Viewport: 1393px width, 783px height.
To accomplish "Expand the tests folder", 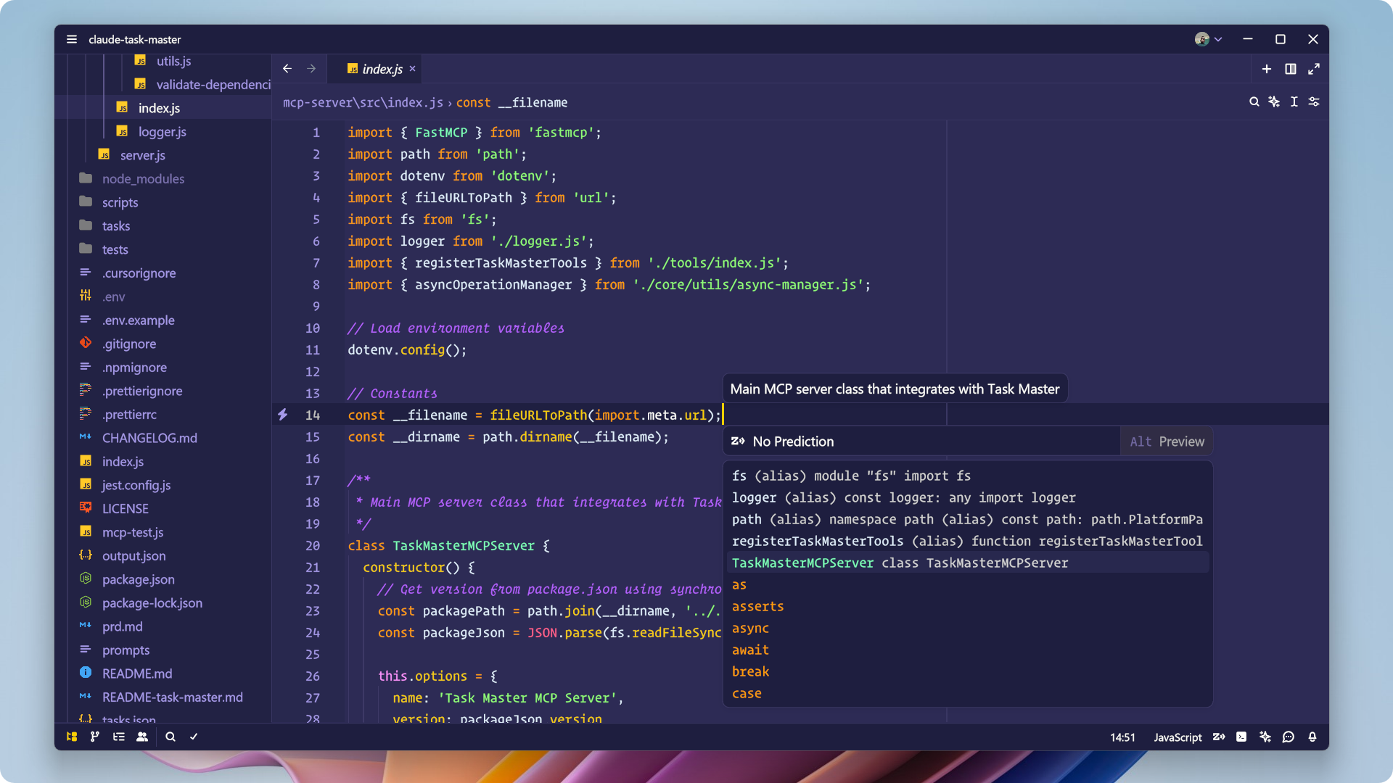I will 115,249.
